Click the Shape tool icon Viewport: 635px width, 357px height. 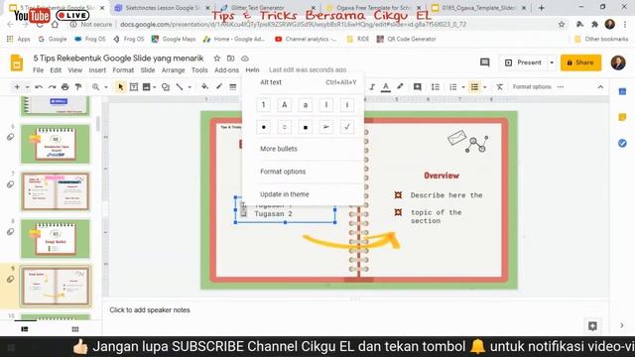click(x=166, y=87)
